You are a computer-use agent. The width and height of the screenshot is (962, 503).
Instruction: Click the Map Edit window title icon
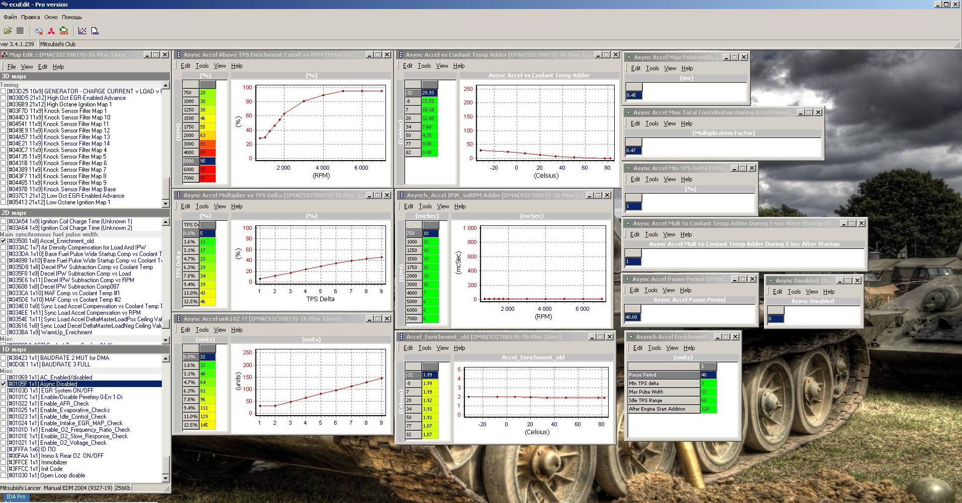click(5, 55)
